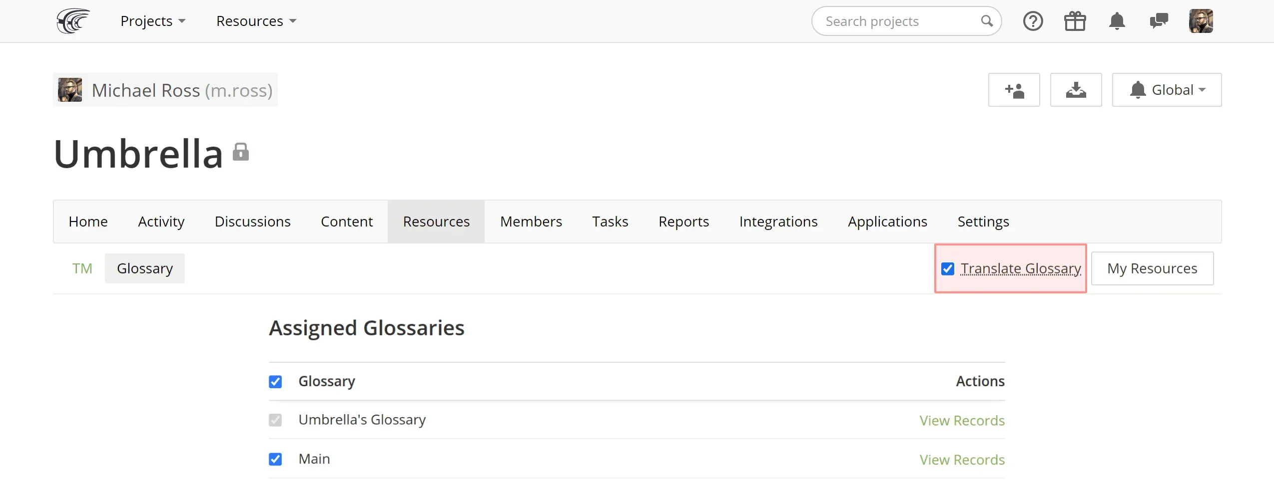This screenshot has width=1274, height=493.
Task: View Records for Umbrella's Glossary
Action: (x=962, y=421)
